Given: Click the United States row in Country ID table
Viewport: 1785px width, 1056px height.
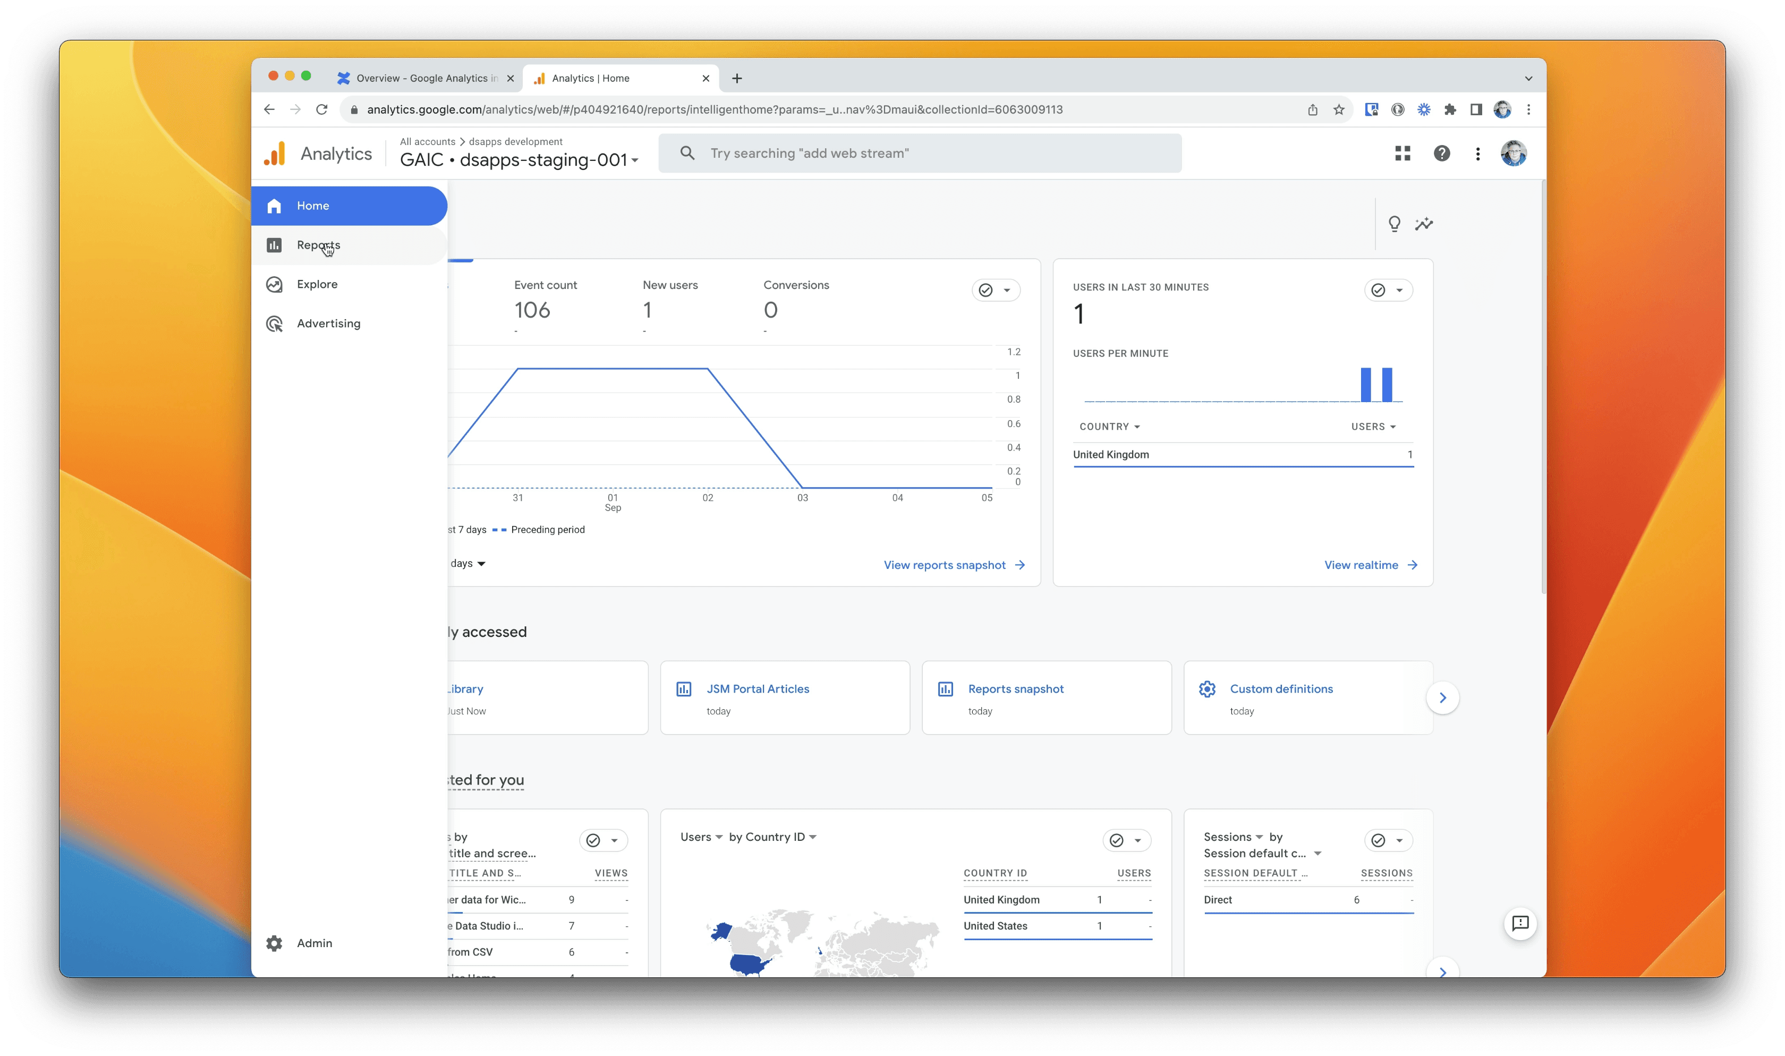Looking at the screenshot, I should coord(1057,926).
